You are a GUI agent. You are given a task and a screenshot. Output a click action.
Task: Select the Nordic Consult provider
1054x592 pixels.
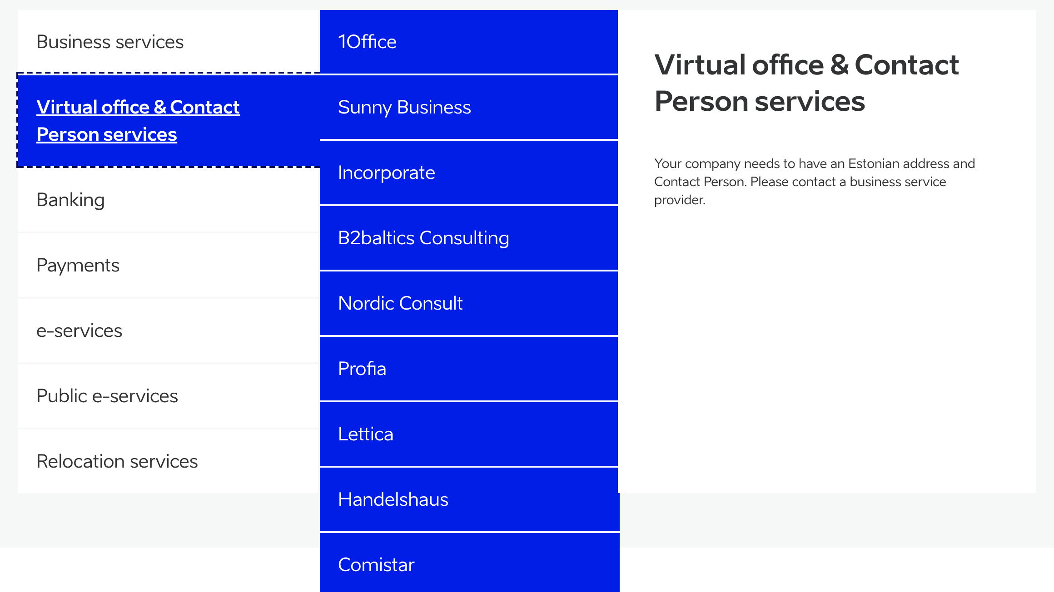[400, 303]
